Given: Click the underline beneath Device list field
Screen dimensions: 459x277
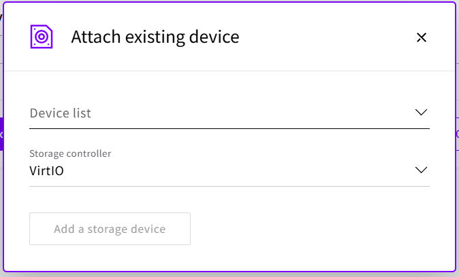Looking at the screenshot, I should coord(229,128).
